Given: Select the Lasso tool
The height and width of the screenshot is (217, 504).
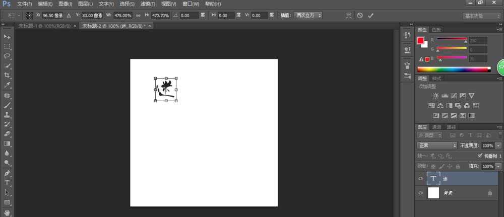Looking at the screenshot, I should pyautogui.click(x=7, y=56).
